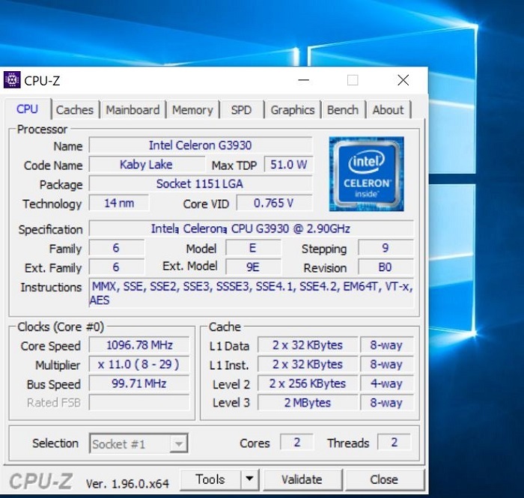Click the Threads count value

point(394,442)
